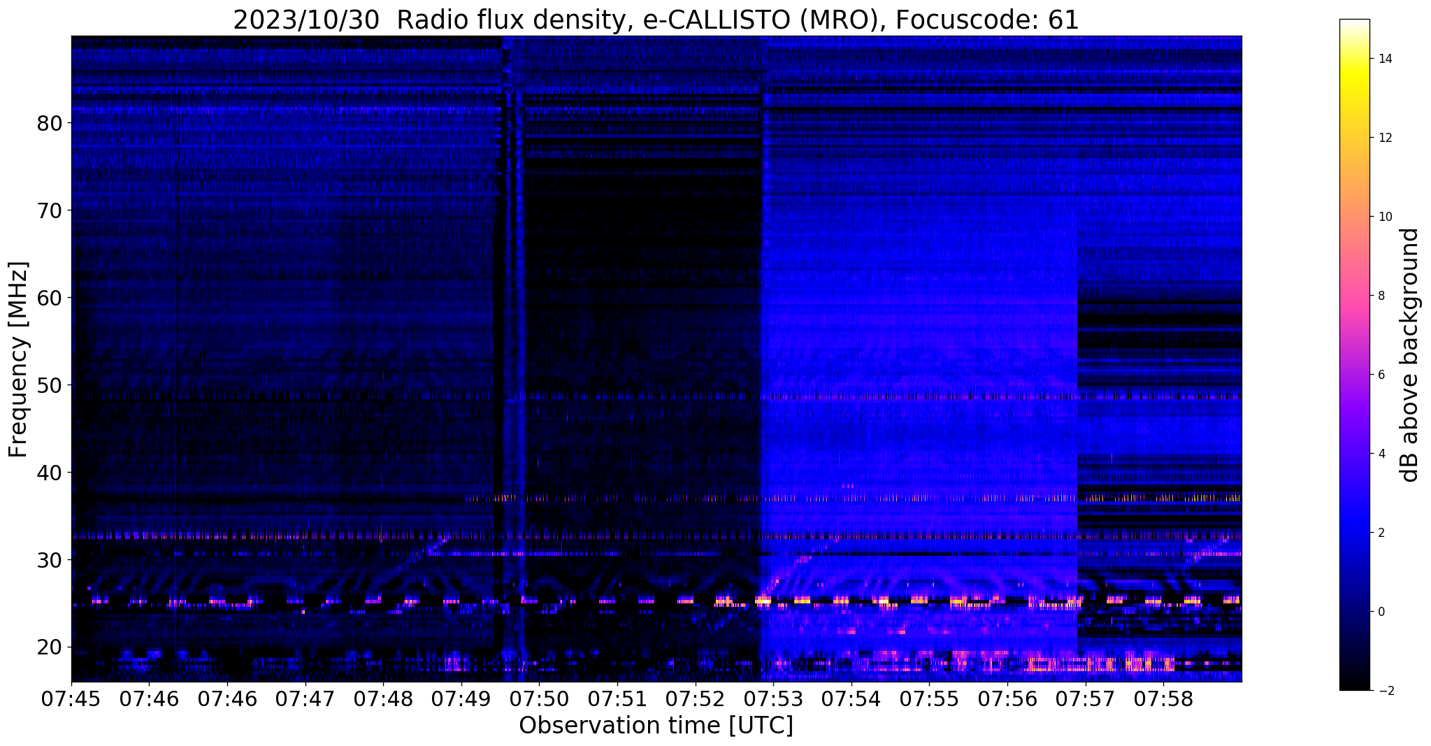Click the 'Observation time [UTC]' x-axis label
Image resolution: width=1431 pixels, height=746 pixels.
pyautogui.click(x=656, y=725)
